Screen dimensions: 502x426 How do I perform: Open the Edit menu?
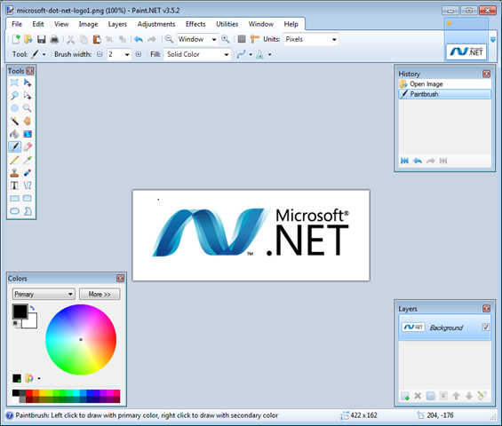(x=38, y=24)
